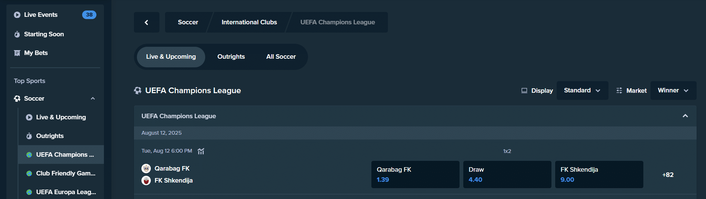Switch to the All Soccer tab
Viewport: 706px width, 199px height.
pyautogui.click(x=281, y=57)
